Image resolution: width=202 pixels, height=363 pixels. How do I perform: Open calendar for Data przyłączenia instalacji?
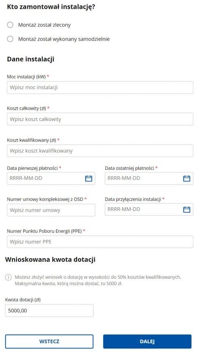[x=187, y=209]
